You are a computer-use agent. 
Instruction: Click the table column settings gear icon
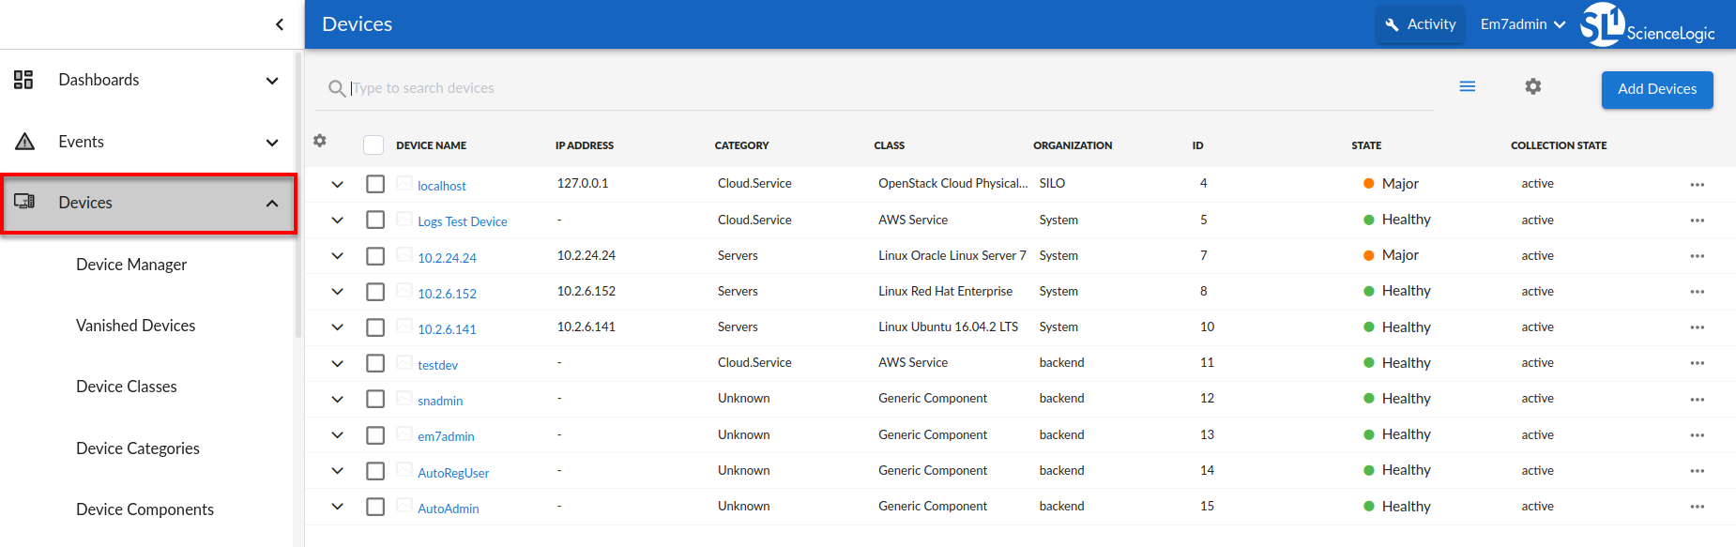tap(320, 141)
